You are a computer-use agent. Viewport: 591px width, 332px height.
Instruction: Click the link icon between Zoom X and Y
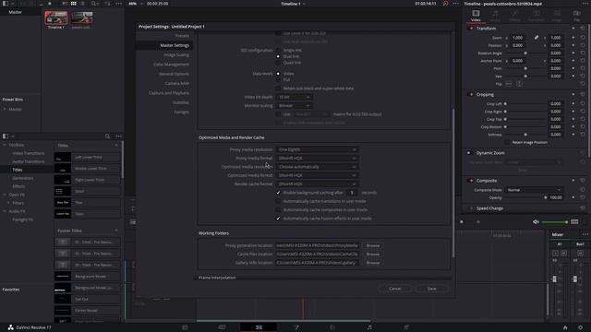537,38
